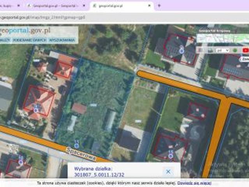Click the YouTube icon in map toolbar
The width and height of the screenshot is (249, 187).
tap(246, 50)
